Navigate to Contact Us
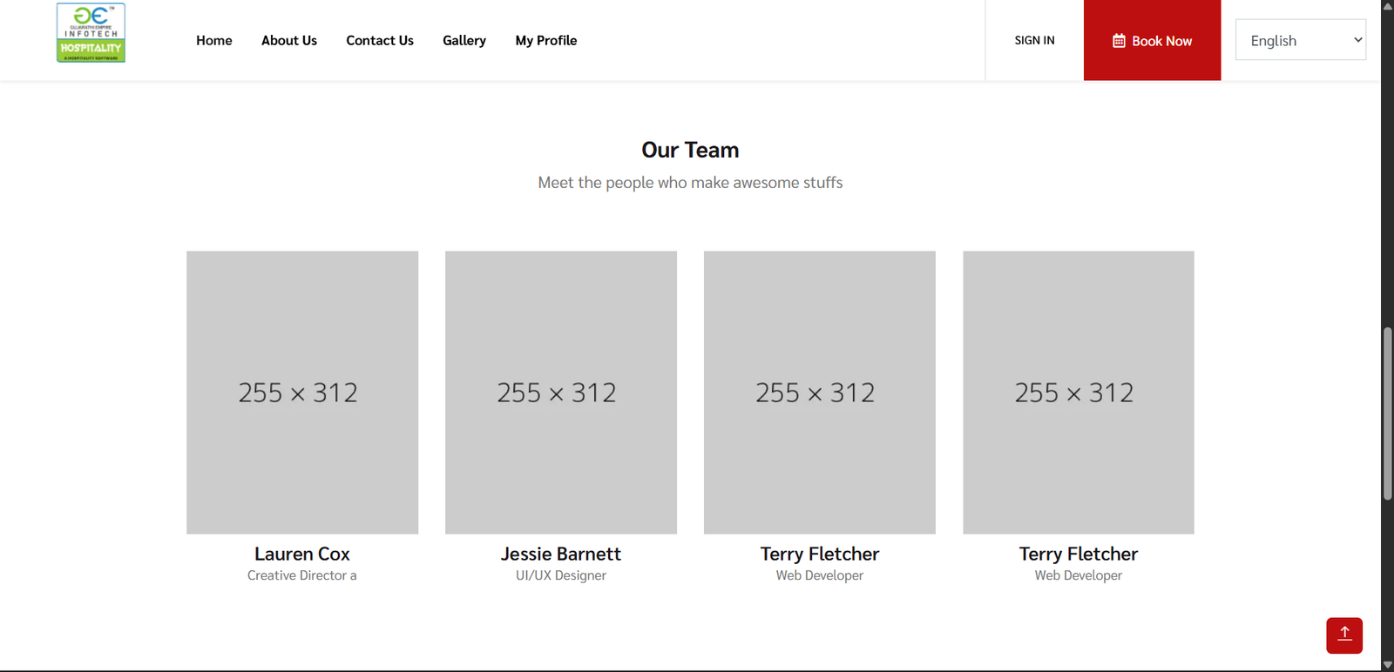This screenshot has height=672, width=1394. pos(379,40)
